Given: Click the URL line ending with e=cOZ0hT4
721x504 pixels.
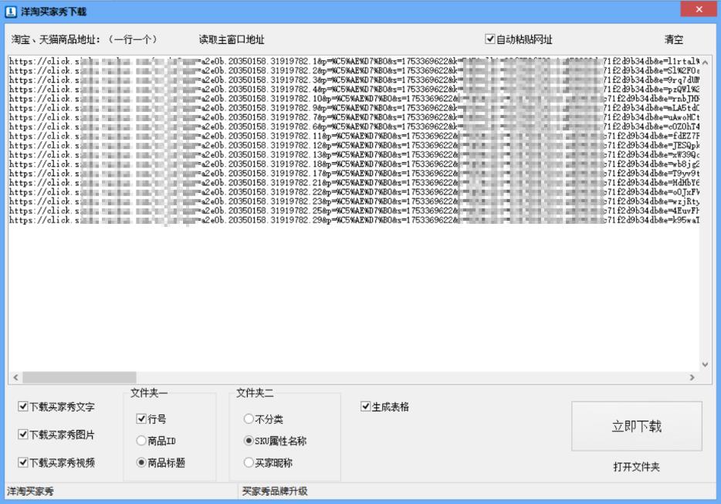Looking at the screenshot, I should click(354, 127).
